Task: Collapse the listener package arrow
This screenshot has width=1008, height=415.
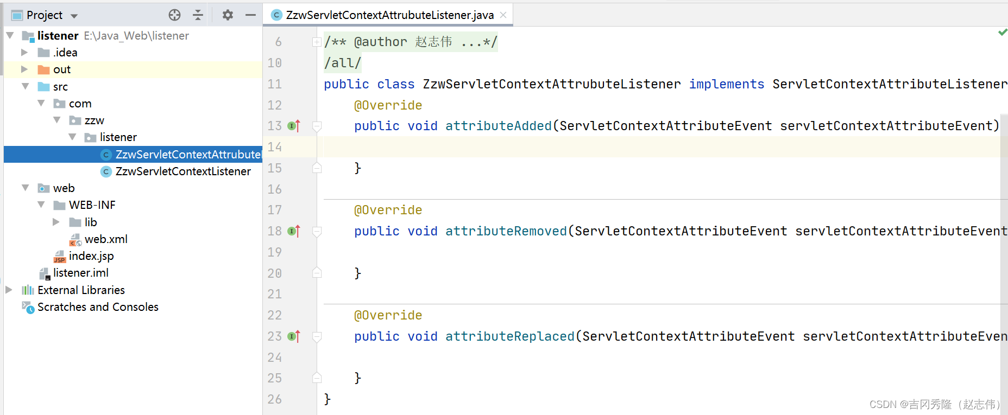Action: pyautogui.click(x=73, y=137)
